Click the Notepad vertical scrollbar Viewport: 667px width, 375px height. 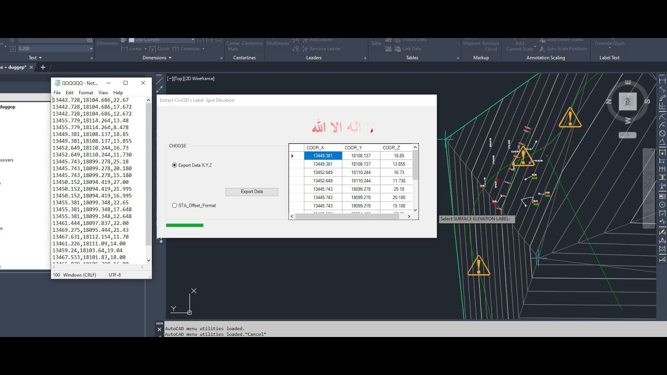point(149,180)
